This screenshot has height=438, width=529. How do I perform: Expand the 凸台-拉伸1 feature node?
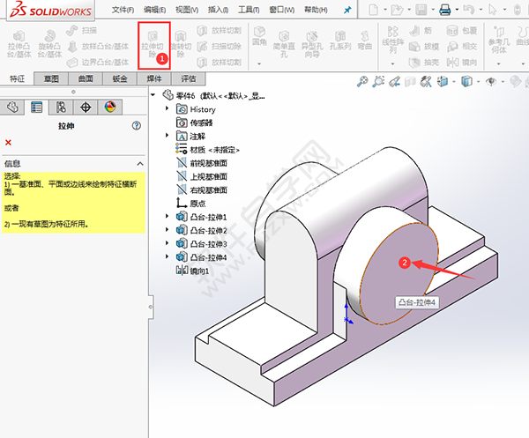(168, 217)
